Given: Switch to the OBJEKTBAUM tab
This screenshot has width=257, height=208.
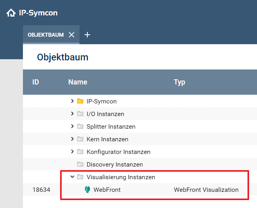Looking at the screenshot, I should point(45,35).
